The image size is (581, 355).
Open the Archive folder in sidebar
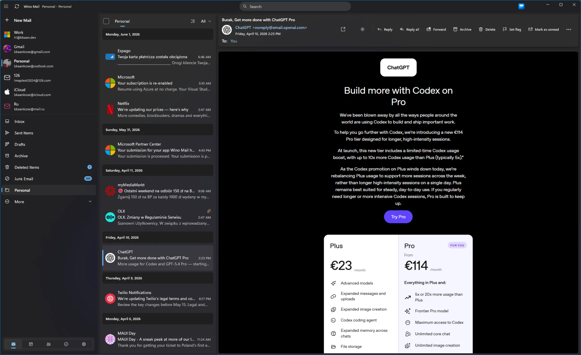click(49, 156)
